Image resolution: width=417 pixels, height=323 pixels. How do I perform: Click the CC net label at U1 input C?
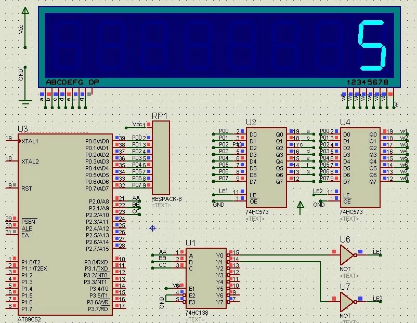click(x=163, y=265)
